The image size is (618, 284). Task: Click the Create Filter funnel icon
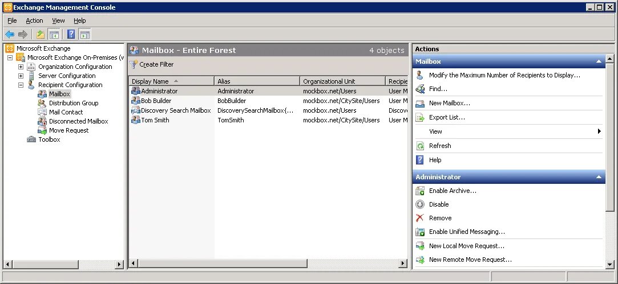point(134,64)
